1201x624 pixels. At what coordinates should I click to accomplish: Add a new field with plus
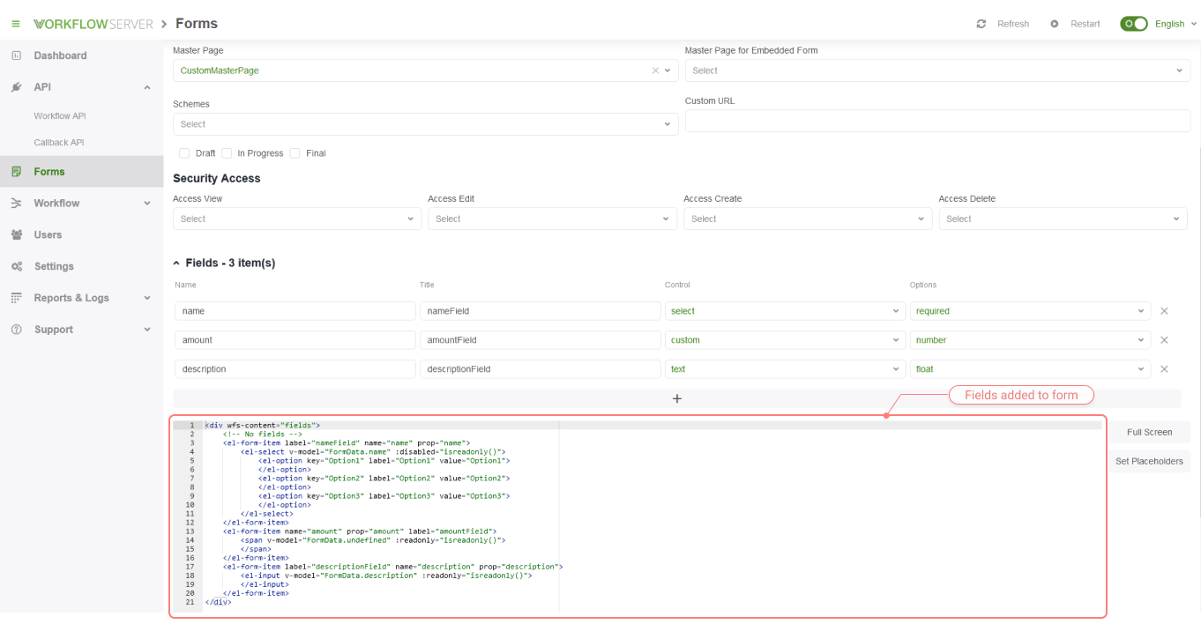coord(677,398)
